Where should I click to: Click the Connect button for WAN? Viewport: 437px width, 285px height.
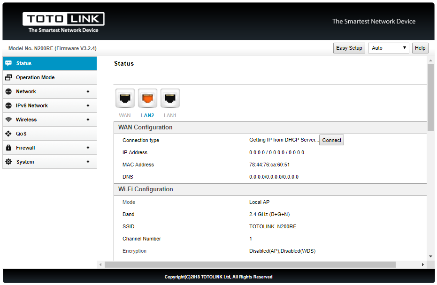331,140
